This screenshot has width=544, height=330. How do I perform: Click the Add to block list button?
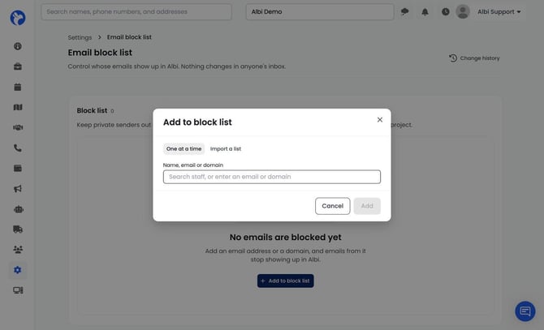pyautogui.click(x=285, y=281)
